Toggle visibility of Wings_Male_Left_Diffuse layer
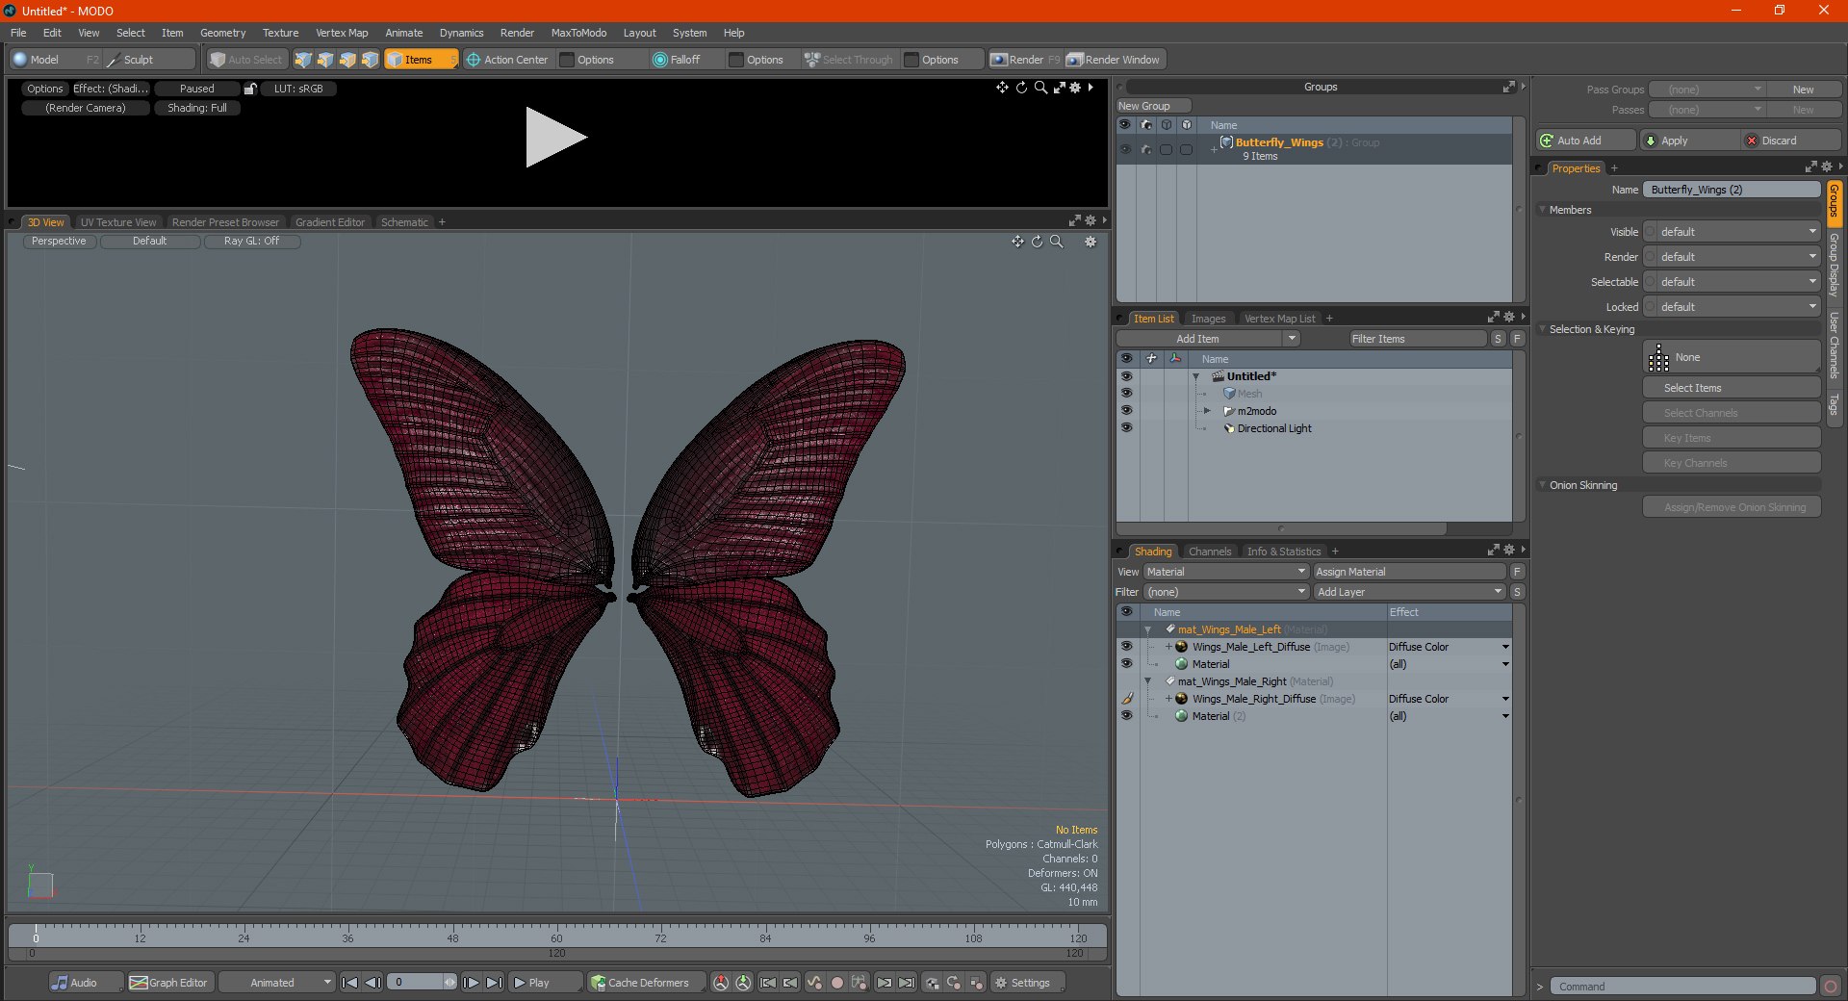1848x1001 pixels. [x=1126, y=647]
